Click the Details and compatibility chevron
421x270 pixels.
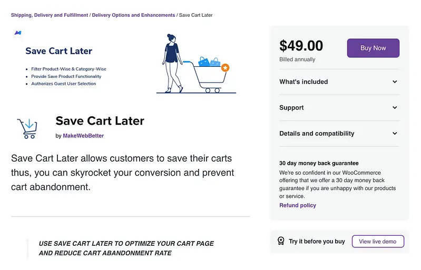(x=395, y=133)
